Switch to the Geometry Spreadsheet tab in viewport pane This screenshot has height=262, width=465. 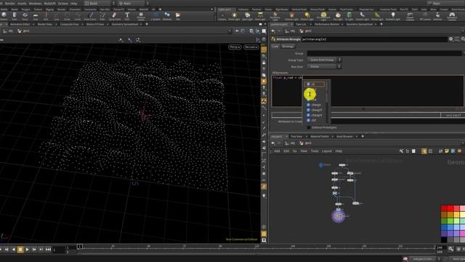(124, 24)
